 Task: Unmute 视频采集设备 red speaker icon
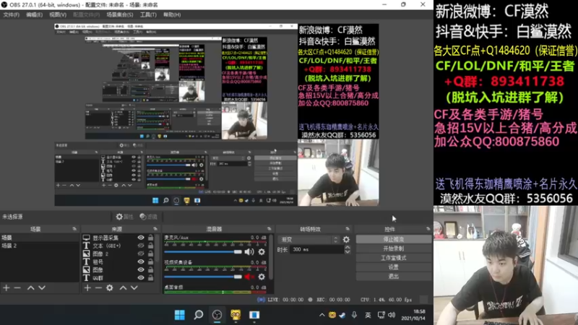point(249,277)
